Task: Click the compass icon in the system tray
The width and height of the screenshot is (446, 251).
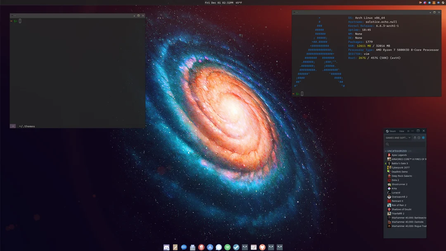Action: tap(429, 2)
